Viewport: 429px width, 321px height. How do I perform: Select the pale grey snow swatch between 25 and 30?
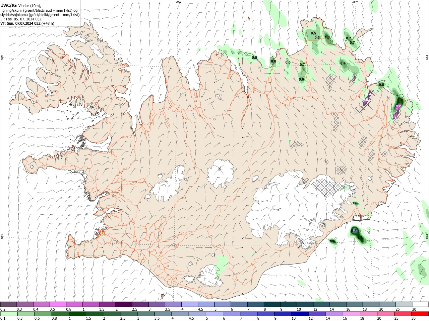coord(404,304)
